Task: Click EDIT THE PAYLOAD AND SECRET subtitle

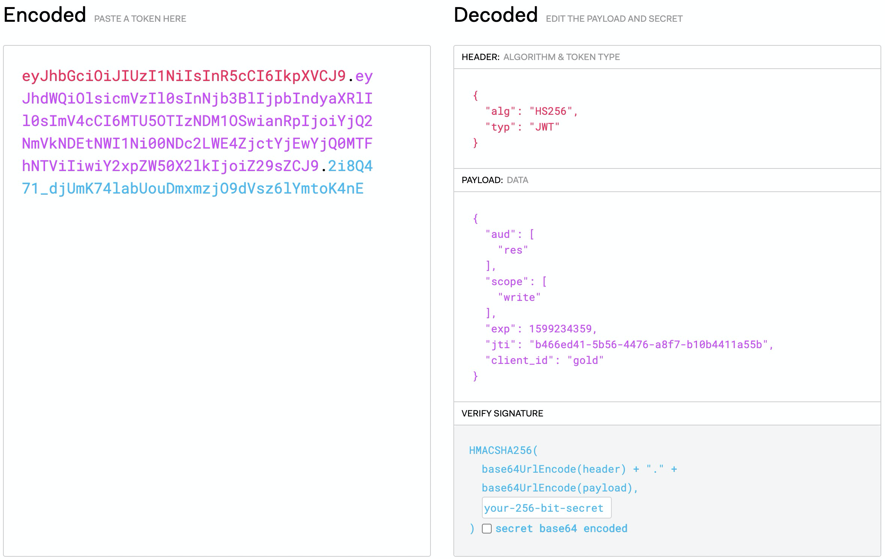Action: (x=615, y=18)
